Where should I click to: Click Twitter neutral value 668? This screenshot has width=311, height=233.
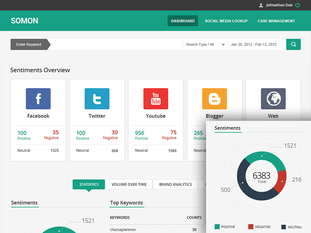click(115, 151)
